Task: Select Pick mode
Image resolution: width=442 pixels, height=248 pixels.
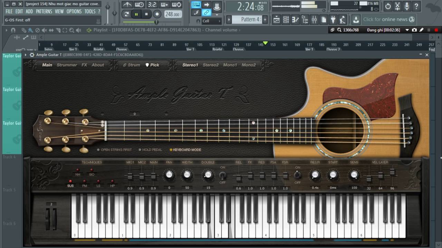Action: click(x=152, y=65)
